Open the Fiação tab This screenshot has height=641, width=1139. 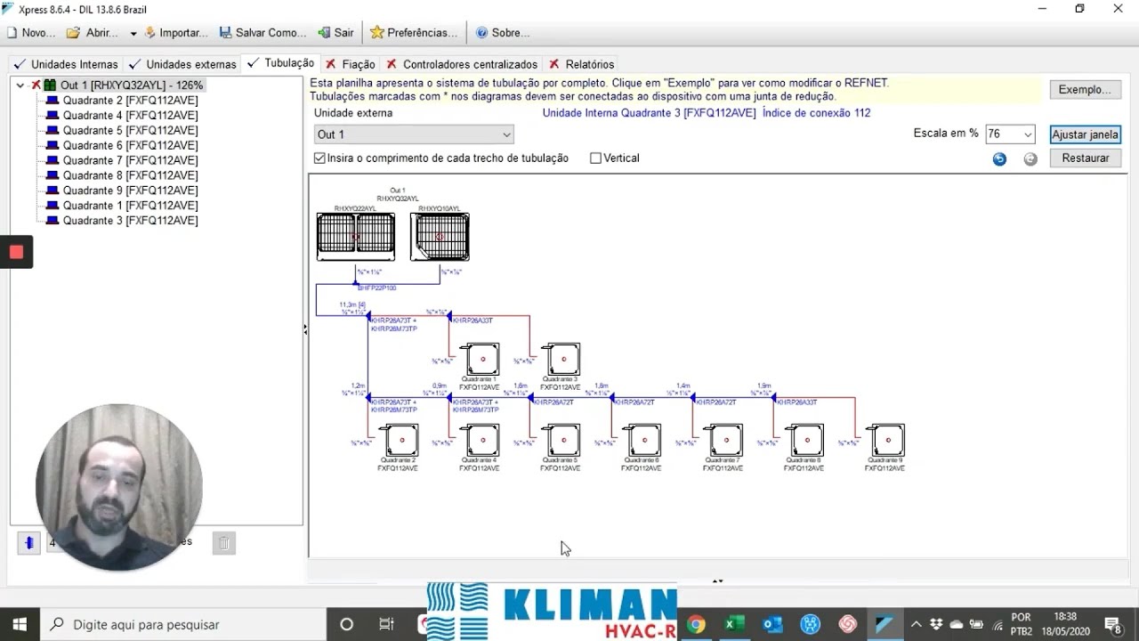coord(350,64)
